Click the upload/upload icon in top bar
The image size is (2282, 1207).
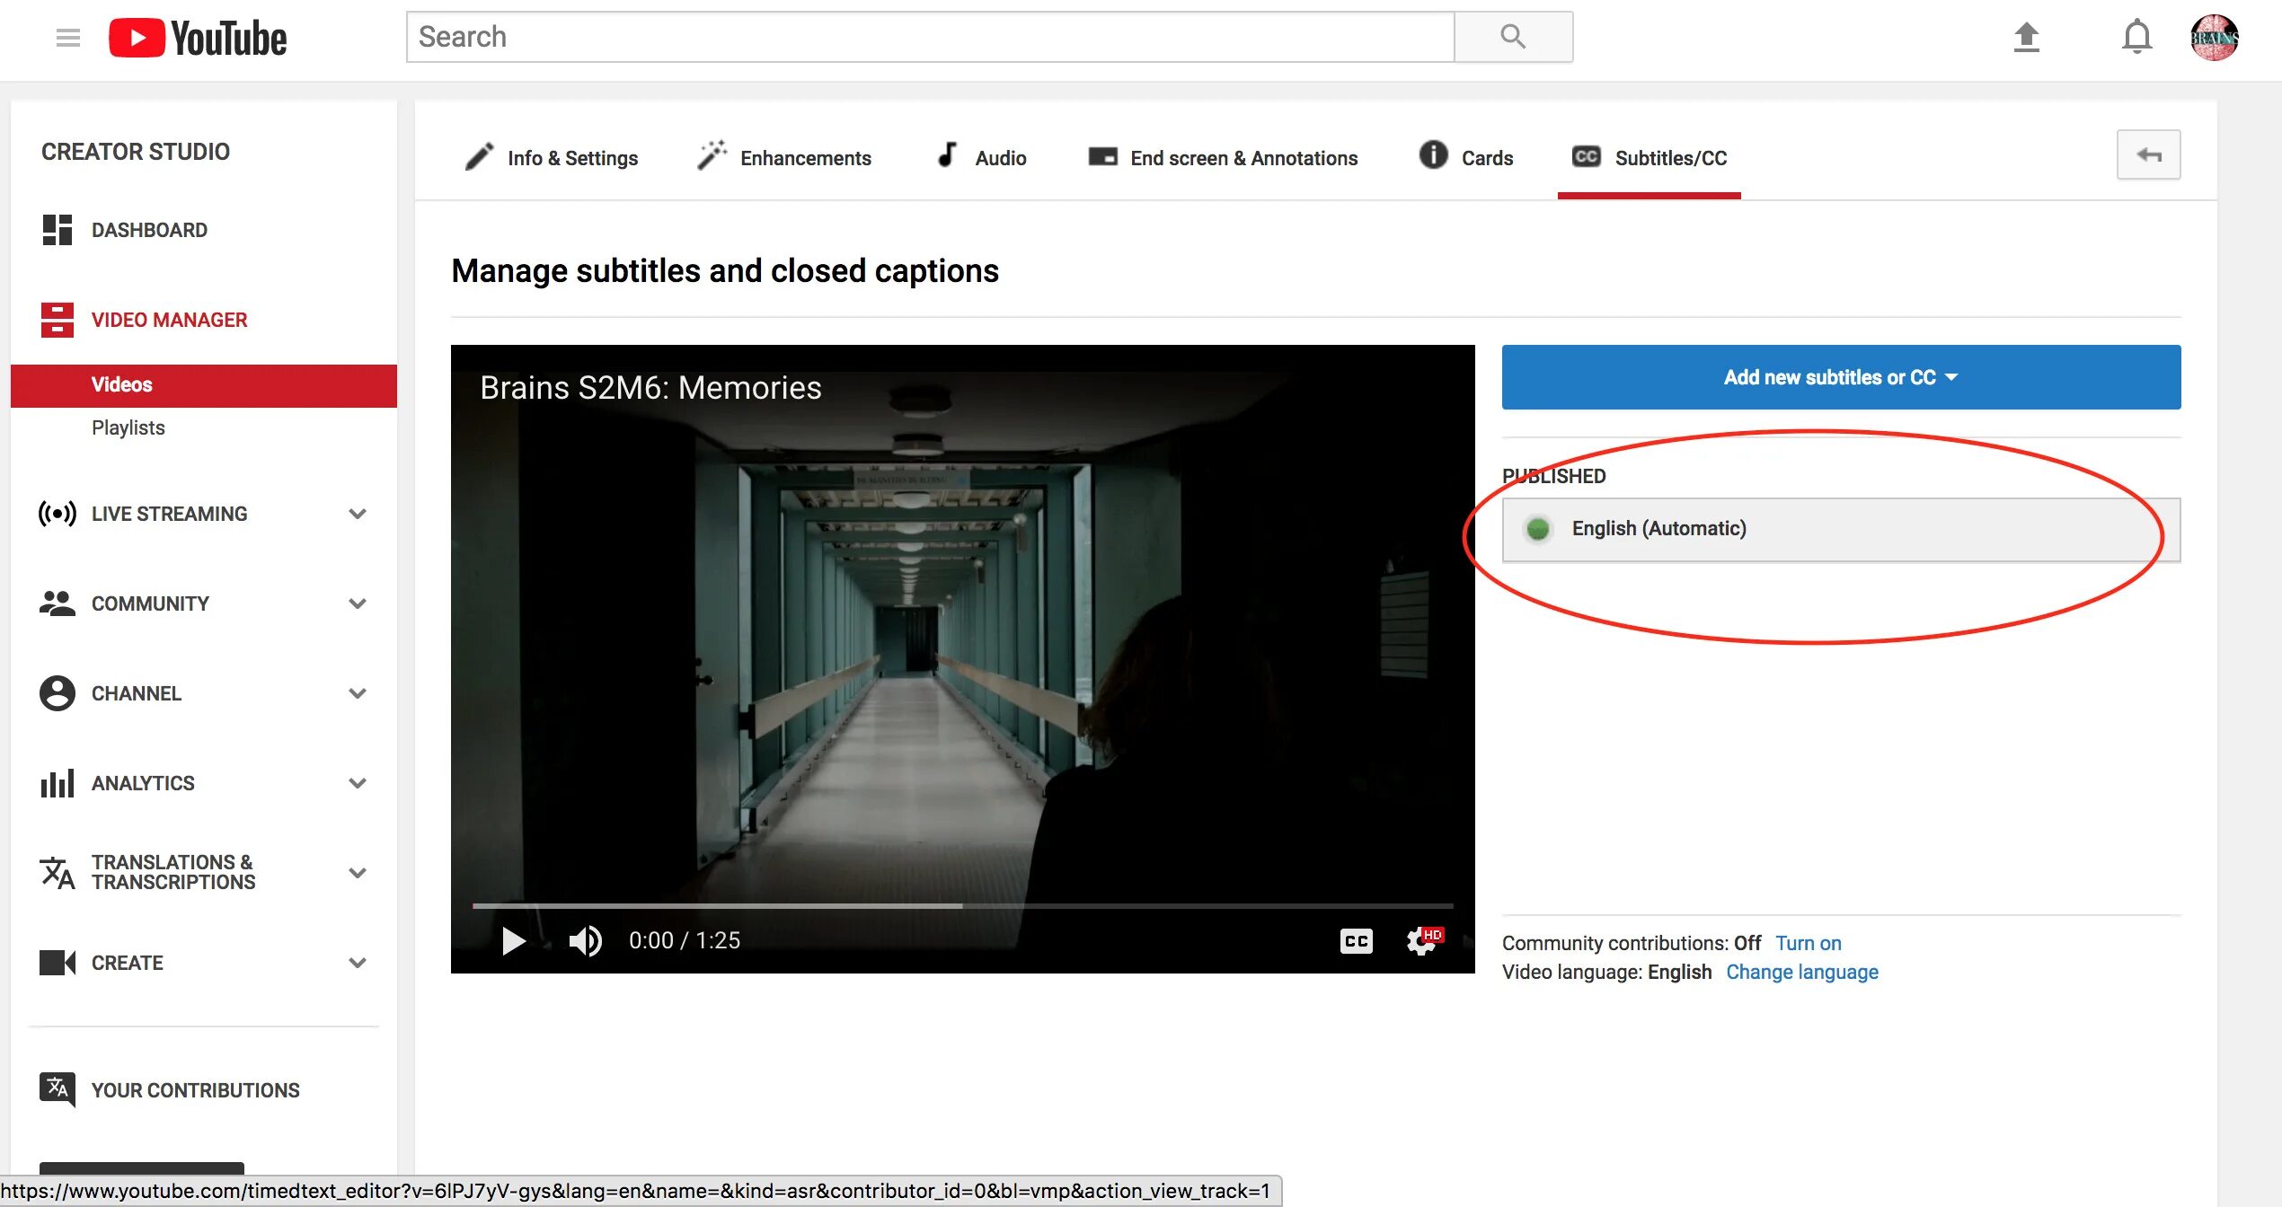[x=2029, y=40]
